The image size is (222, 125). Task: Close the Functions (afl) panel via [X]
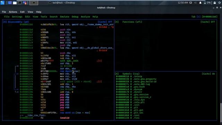117,22
